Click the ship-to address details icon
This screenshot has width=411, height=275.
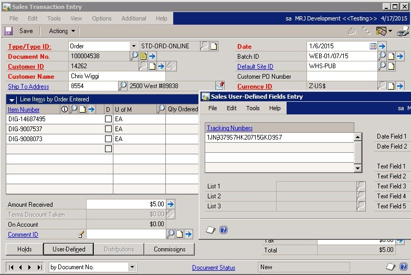point(219,86)
